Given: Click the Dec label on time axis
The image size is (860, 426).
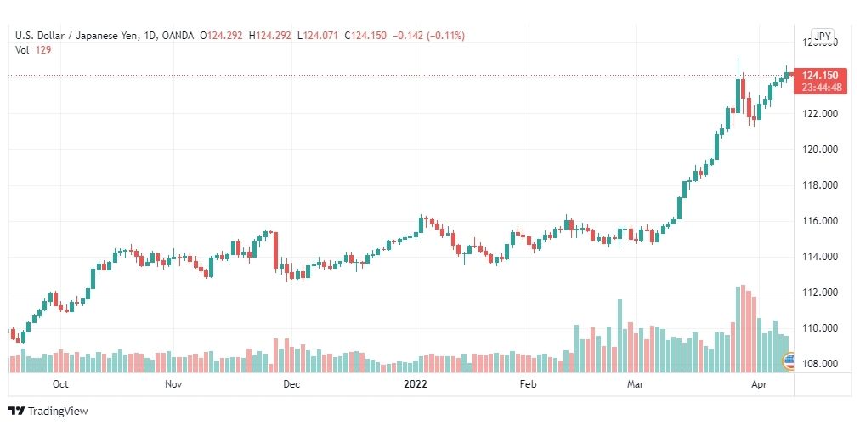Looking at the screenshot, I should tap(291, 383).
